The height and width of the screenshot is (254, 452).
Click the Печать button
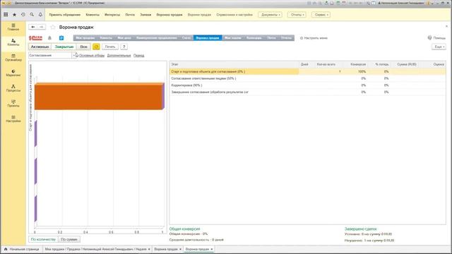pos(110,47)
